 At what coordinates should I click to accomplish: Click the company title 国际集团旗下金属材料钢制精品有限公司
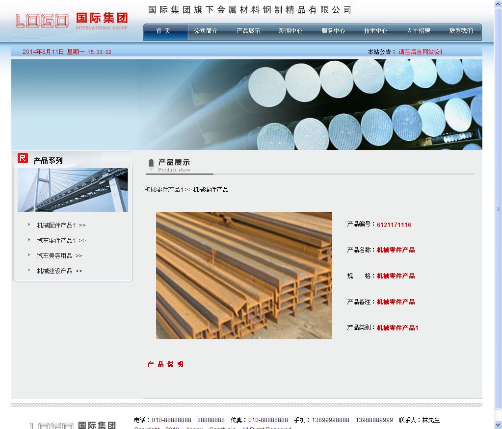click(x=250, y=10)
